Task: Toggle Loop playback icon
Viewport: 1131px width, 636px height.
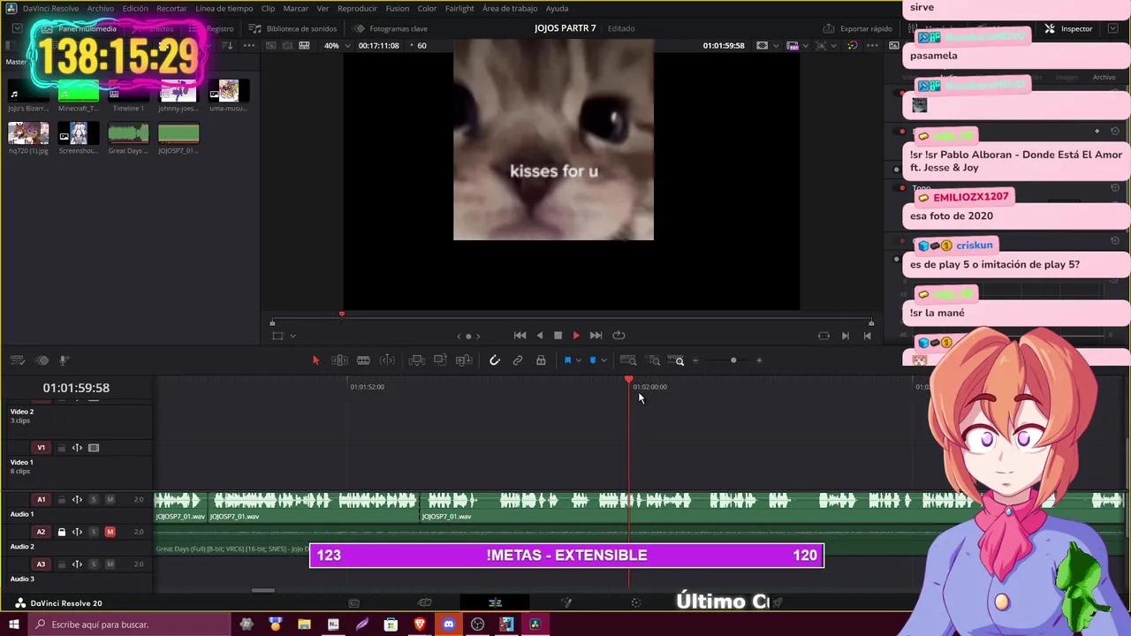Action: coord(619,336)
